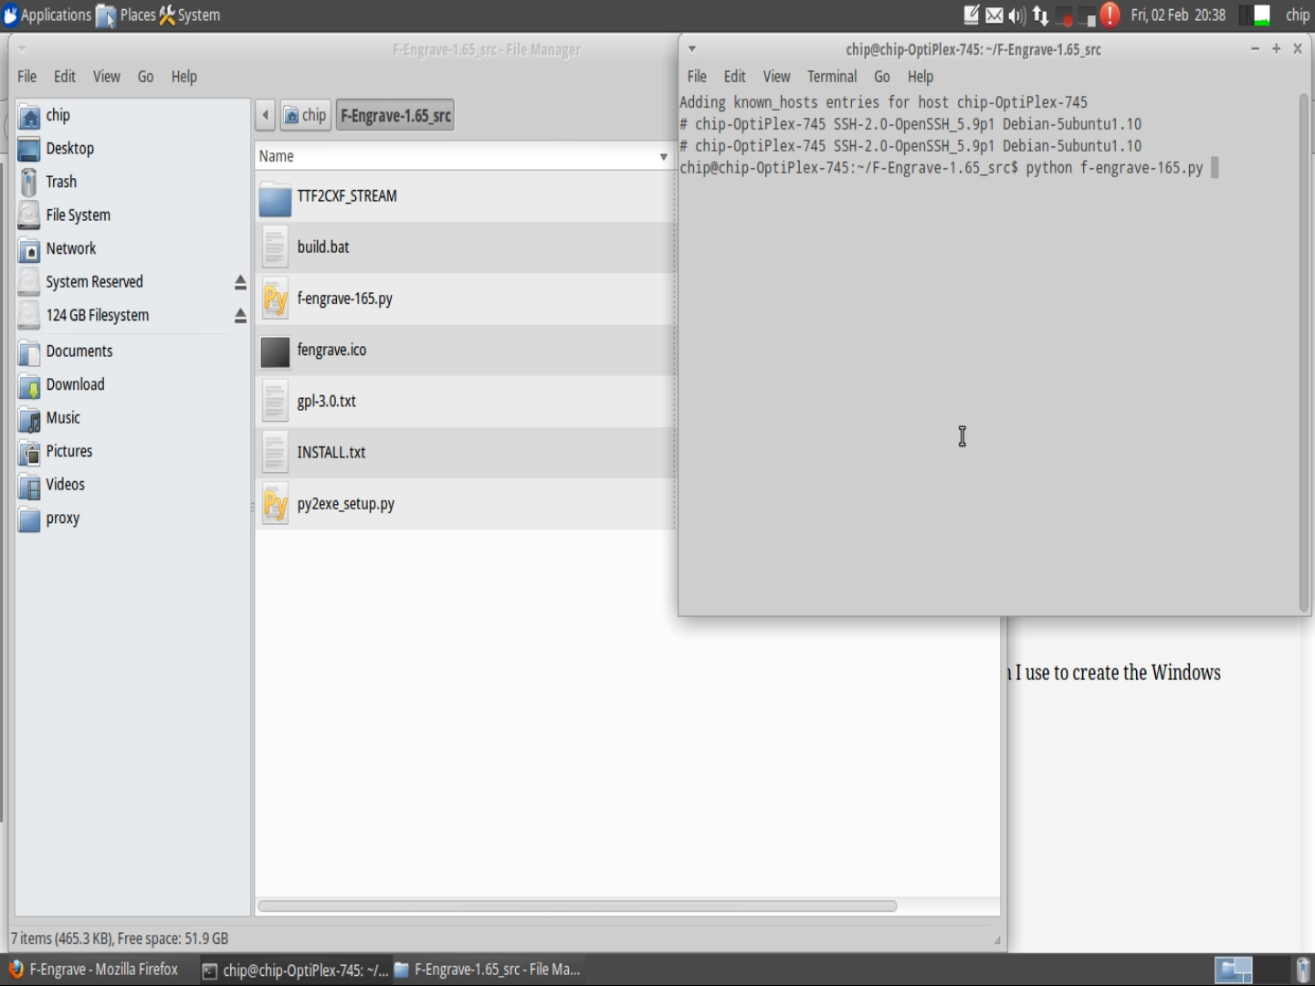Click the volume speaker icon in the top panel
The height and width of the screenshot is (986, 1315).
tap(1015, 15)
